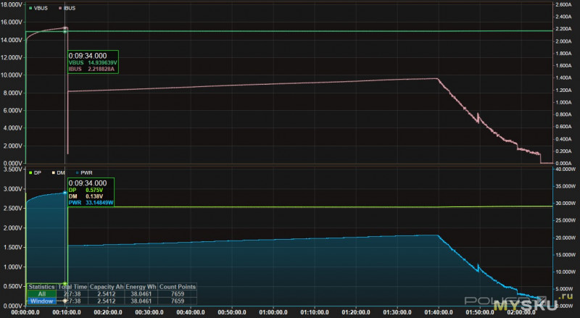Click the 7659 count in the Window row

tap(177, 301)
